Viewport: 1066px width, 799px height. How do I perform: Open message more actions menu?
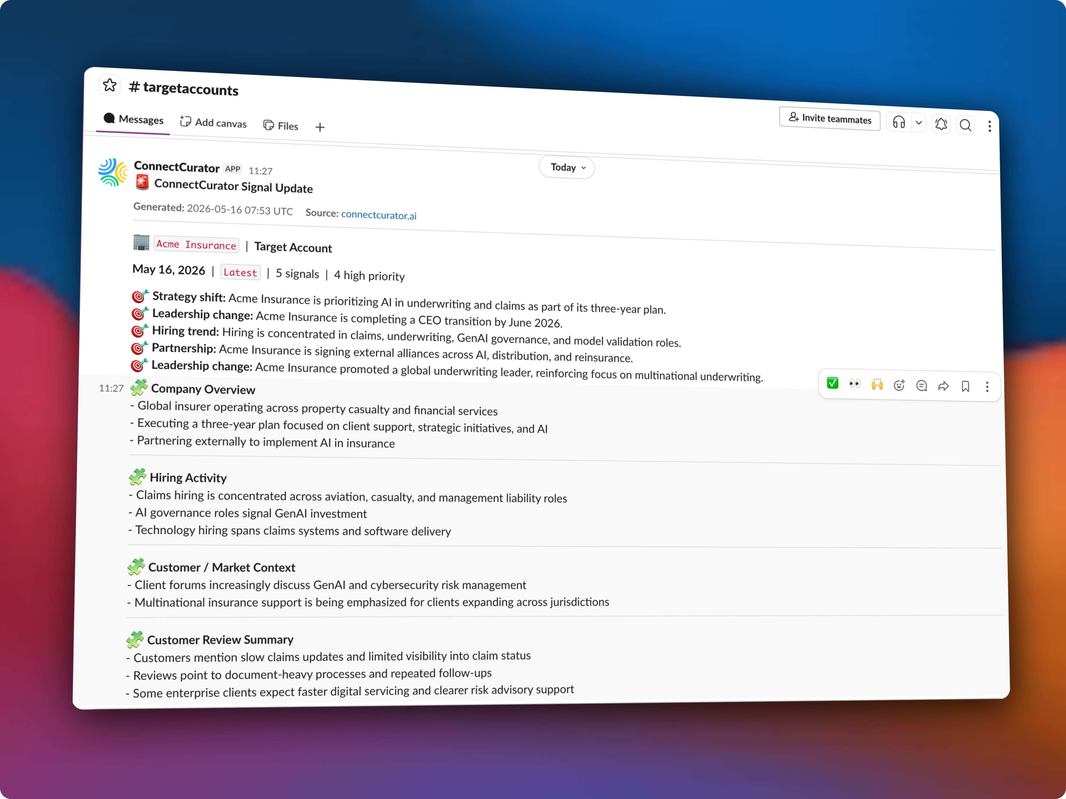pos(987,387)
